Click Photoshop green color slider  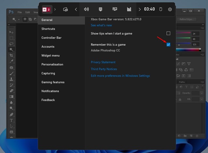pos(183,38)
